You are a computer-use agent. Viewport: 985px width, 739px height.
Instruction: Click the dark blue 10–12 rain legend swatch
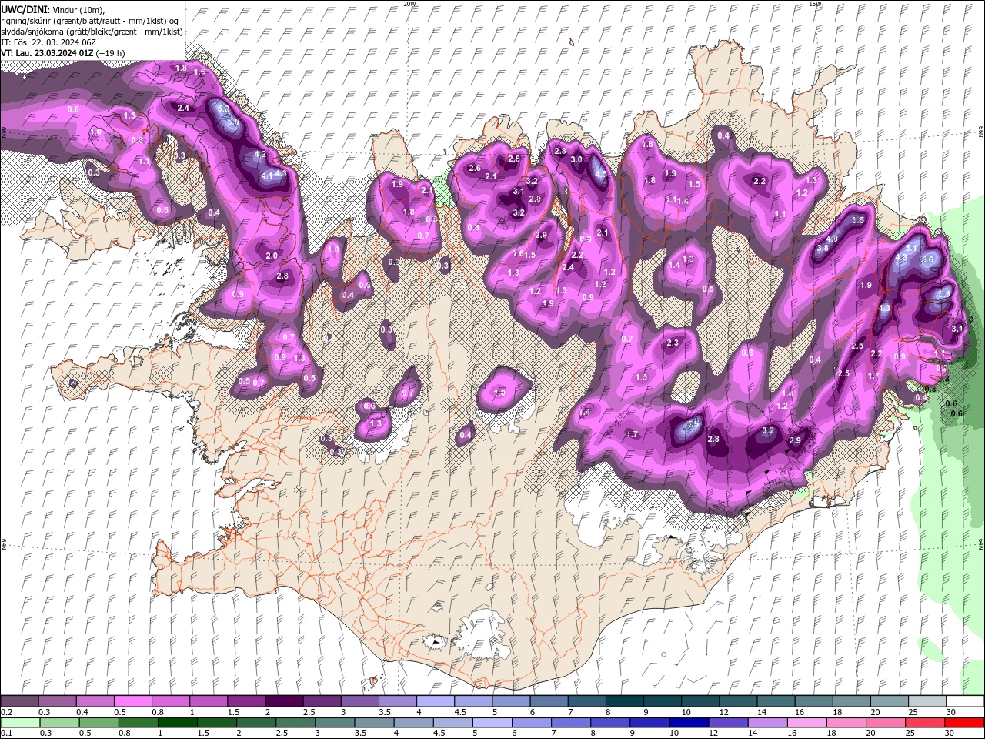point(689,723)
